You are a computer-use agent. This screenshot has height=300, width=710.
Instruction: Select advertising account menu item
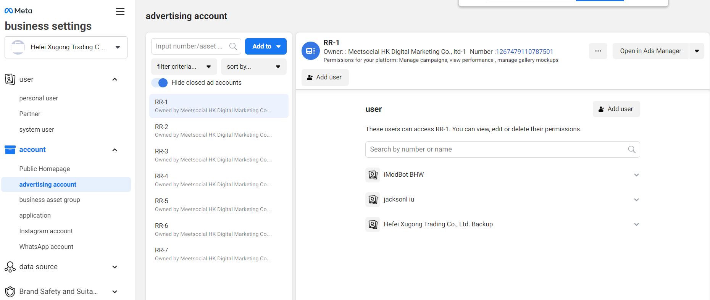pos(66,184)
